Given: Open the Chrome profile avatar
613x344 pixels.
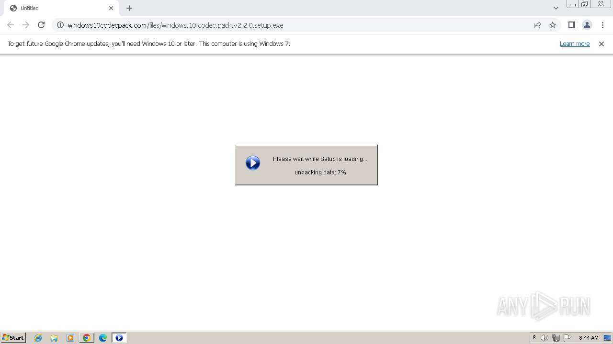Looking at the screenshot, I should pyautogui.click(x=587, y=25).
